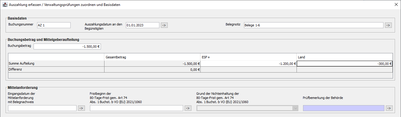The image size is (401, 117).
Task: Select the ESF+ cell with -1.200,00 €
Action: click(249, 63)
